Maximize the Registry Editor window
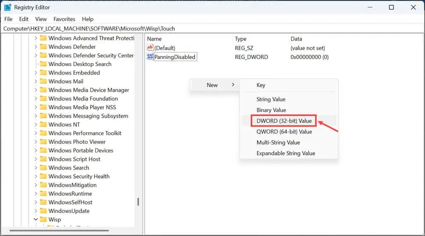425x236 pixels. (x=391, y=7)
